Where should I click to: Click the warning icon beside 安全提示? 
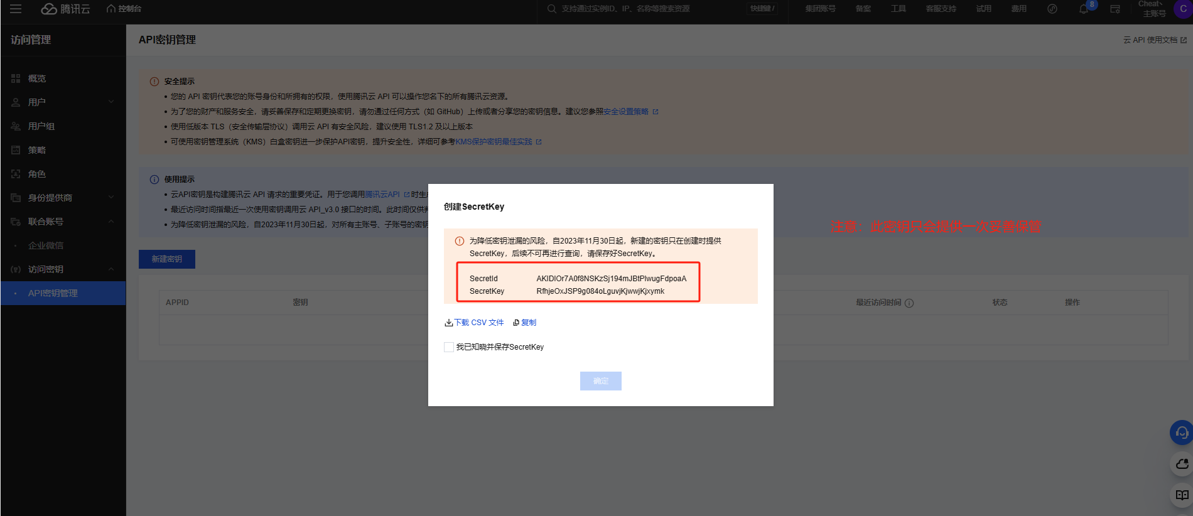pyautogui.click(x=154, y=82)
